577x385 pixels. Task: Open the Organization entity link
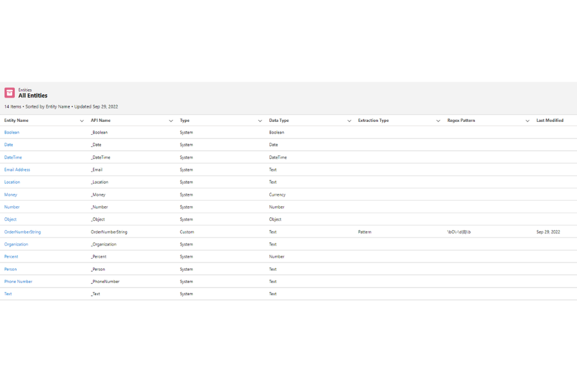16,244
